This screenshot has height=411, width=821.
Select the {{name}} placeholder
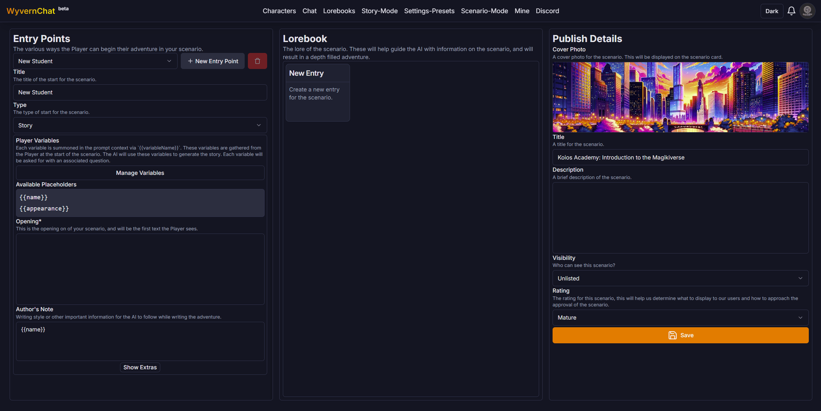[33, 197]
